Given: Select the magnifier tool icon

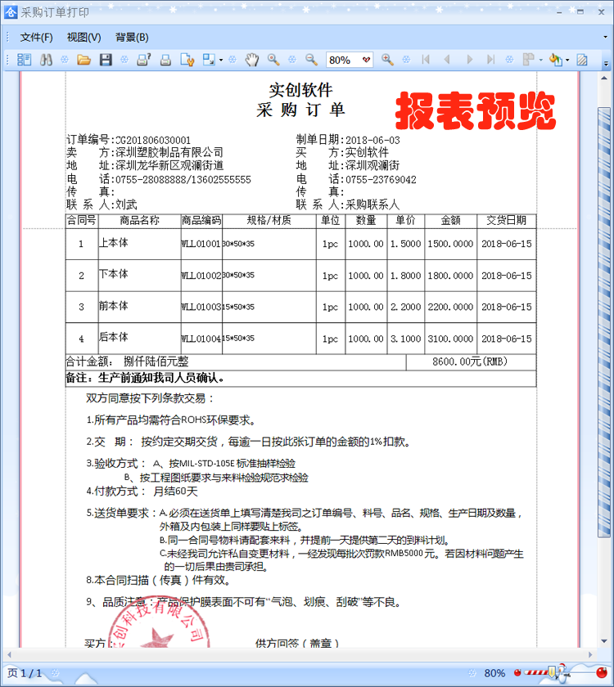Looking at the screenshot, I should click(273, 60).
